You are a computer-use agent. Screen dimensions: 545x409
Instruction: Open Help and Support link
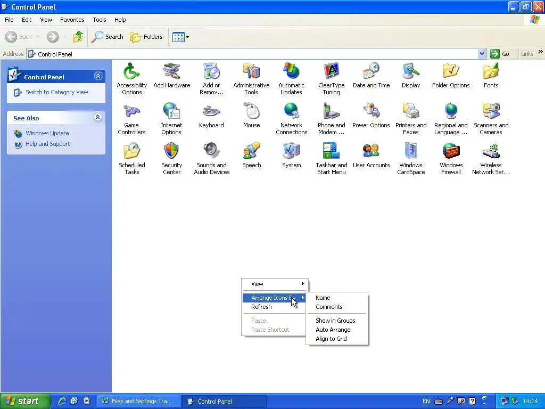click(x=47, y=144)
